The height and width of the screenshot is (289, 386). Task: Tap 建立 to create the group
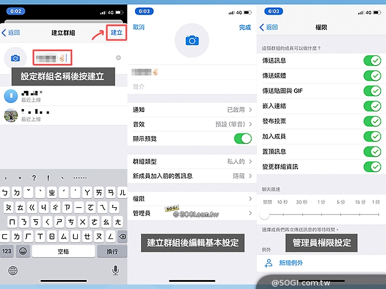[116, 33]
